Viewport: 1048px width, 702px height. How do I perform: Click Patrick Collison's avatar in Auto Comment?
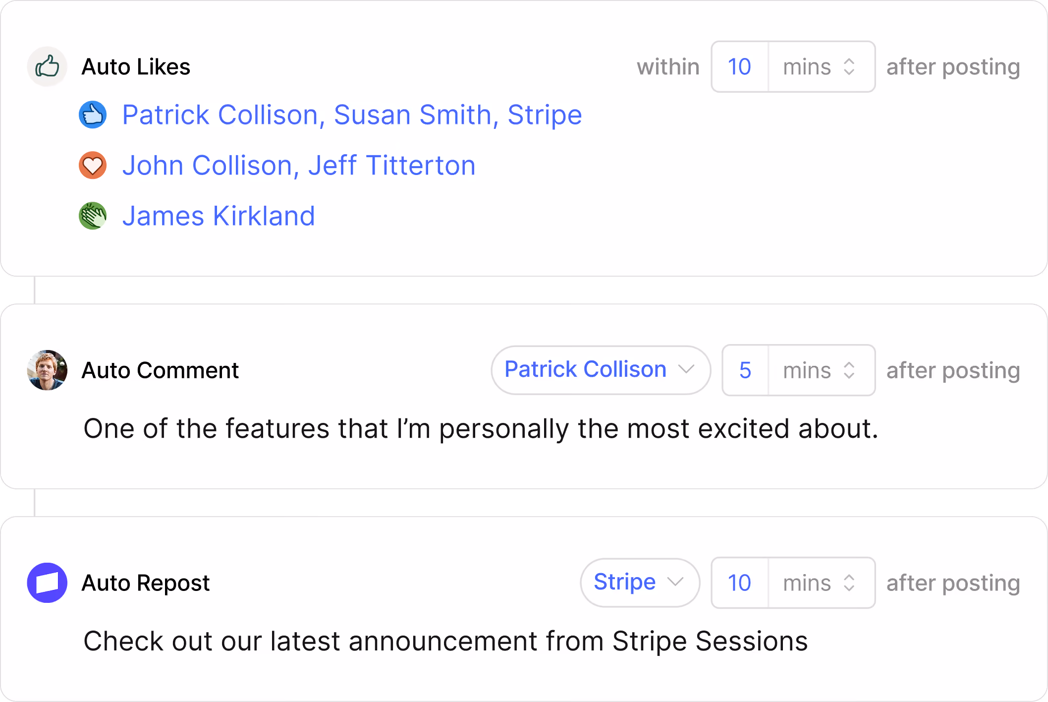pos(47,370)
